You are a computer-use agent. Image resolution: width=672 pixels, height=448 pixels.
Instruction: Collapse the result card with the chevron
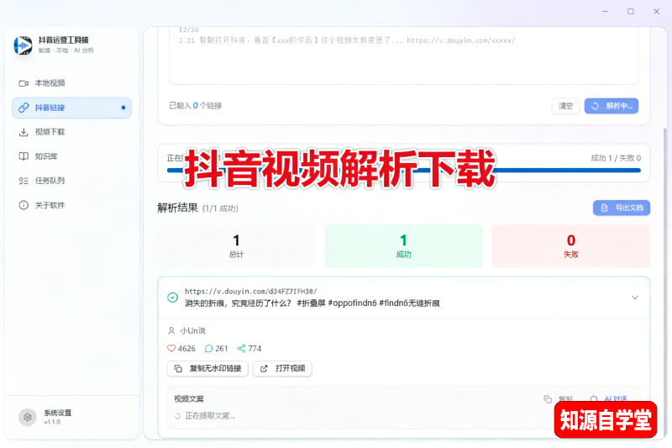(x=635, y=297)
